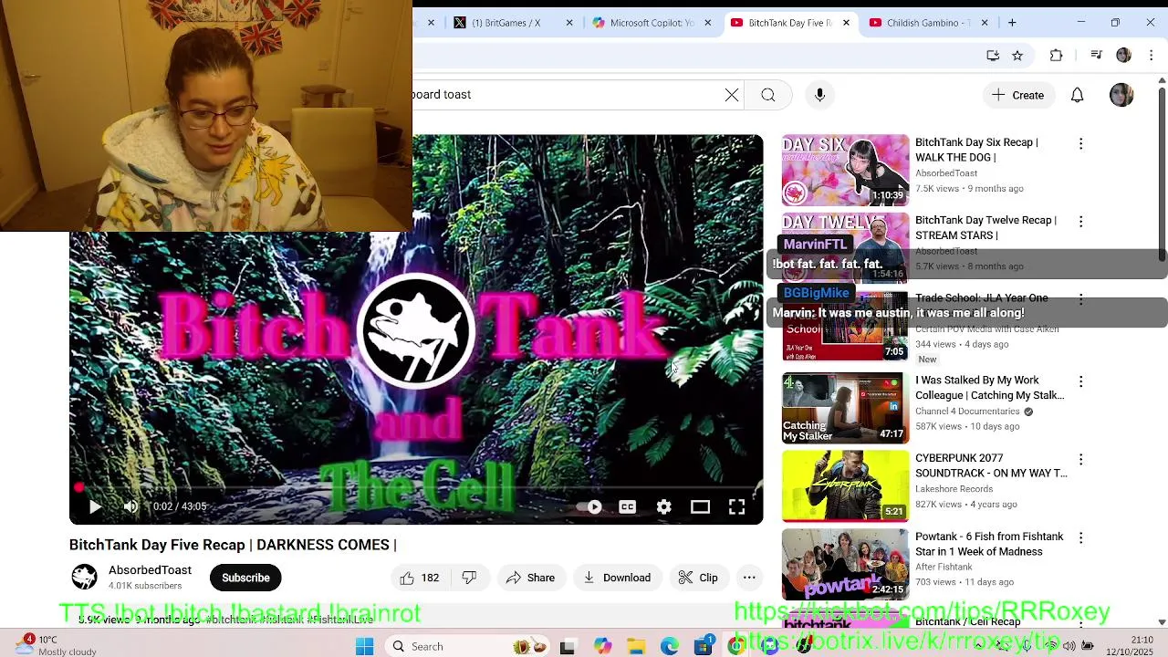Bookmark this page with the star icon

pos(1017,56)
